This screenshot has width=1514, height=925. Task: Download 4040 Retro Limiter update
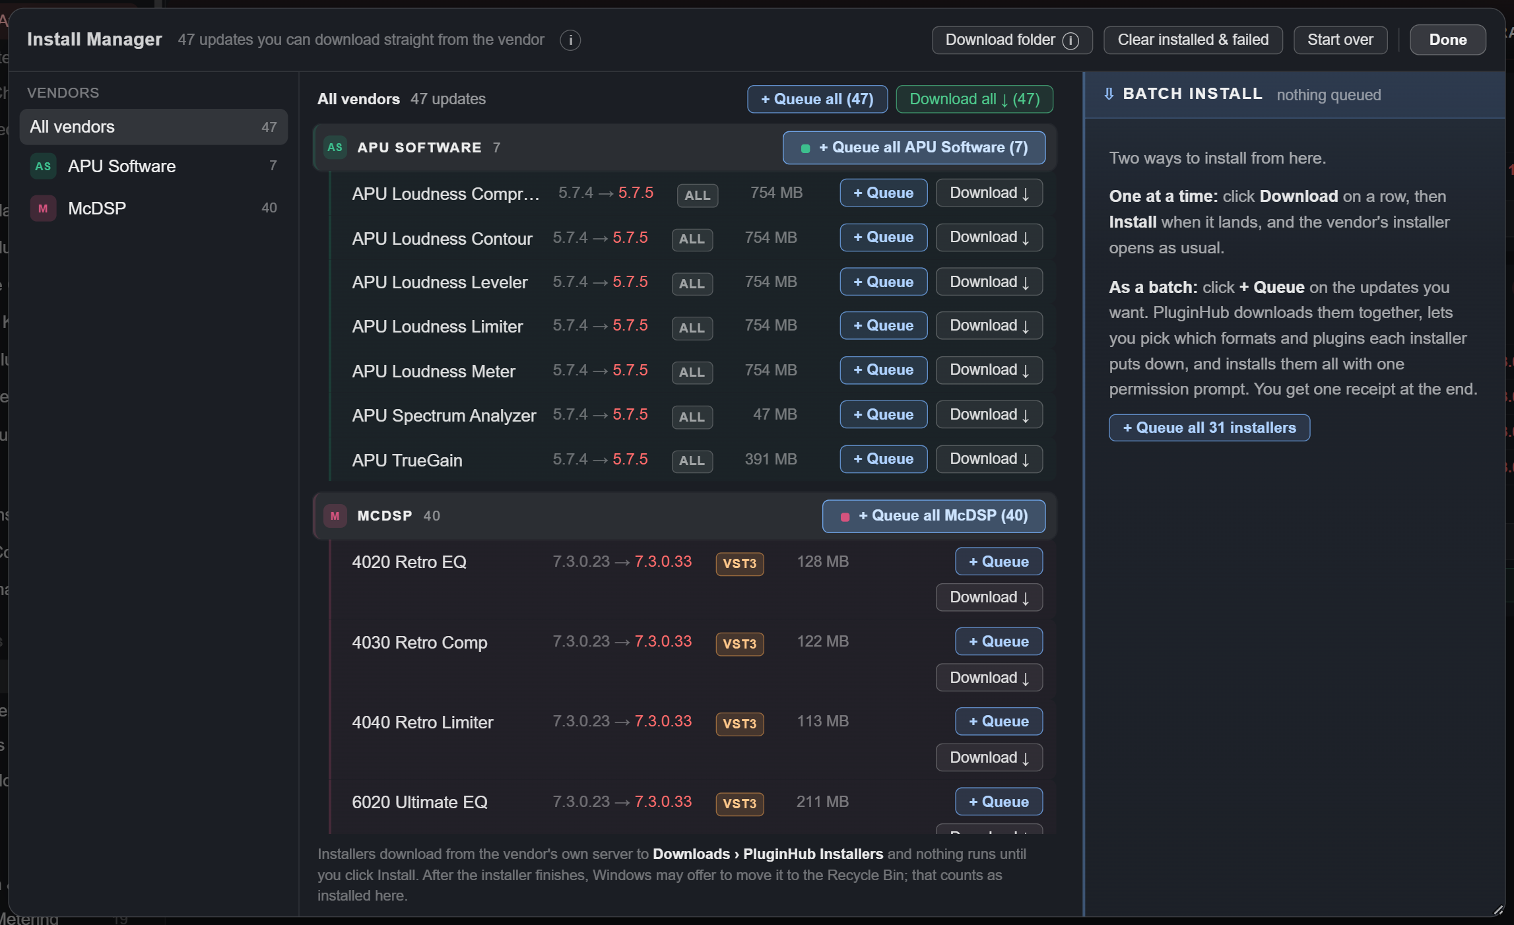[989, 757]
